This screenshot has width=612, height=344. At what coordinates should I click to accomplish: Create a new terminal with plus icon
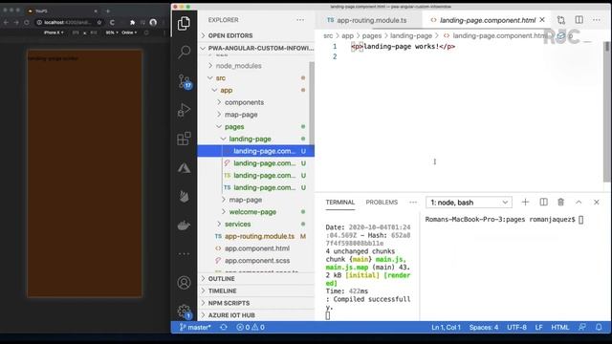[525, 202]
